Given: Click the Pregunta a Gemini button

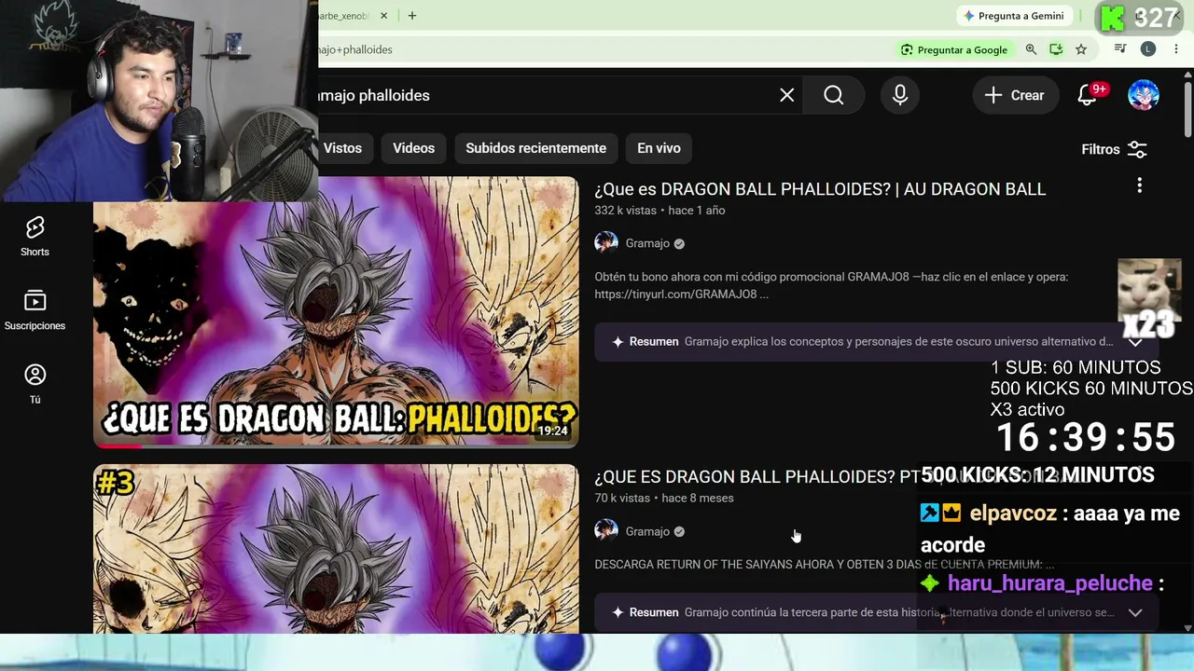Looking at the screenshot, I should point(1013,16).
